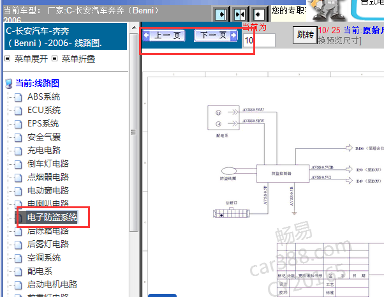This screenshot has width=384, height=297.
Task: Open the 后雾灯电路 tree item
Action: point(48,244)
